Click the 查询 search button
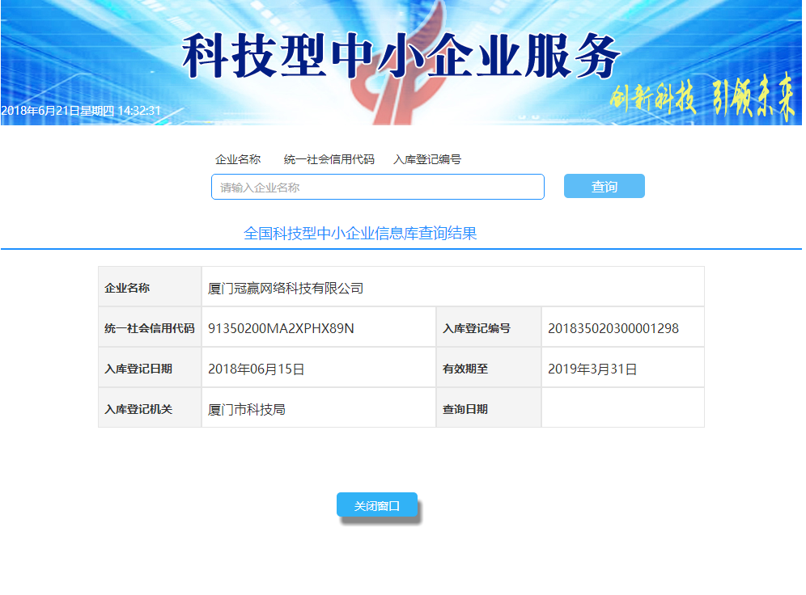Viewport: 806px width, 595px height. point(604,186)
